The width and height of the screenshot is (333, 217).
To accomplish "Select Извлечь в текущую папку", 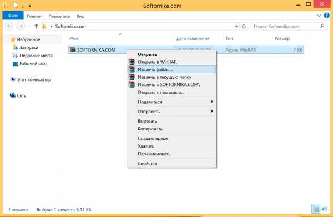I will (x=171, y=77).
